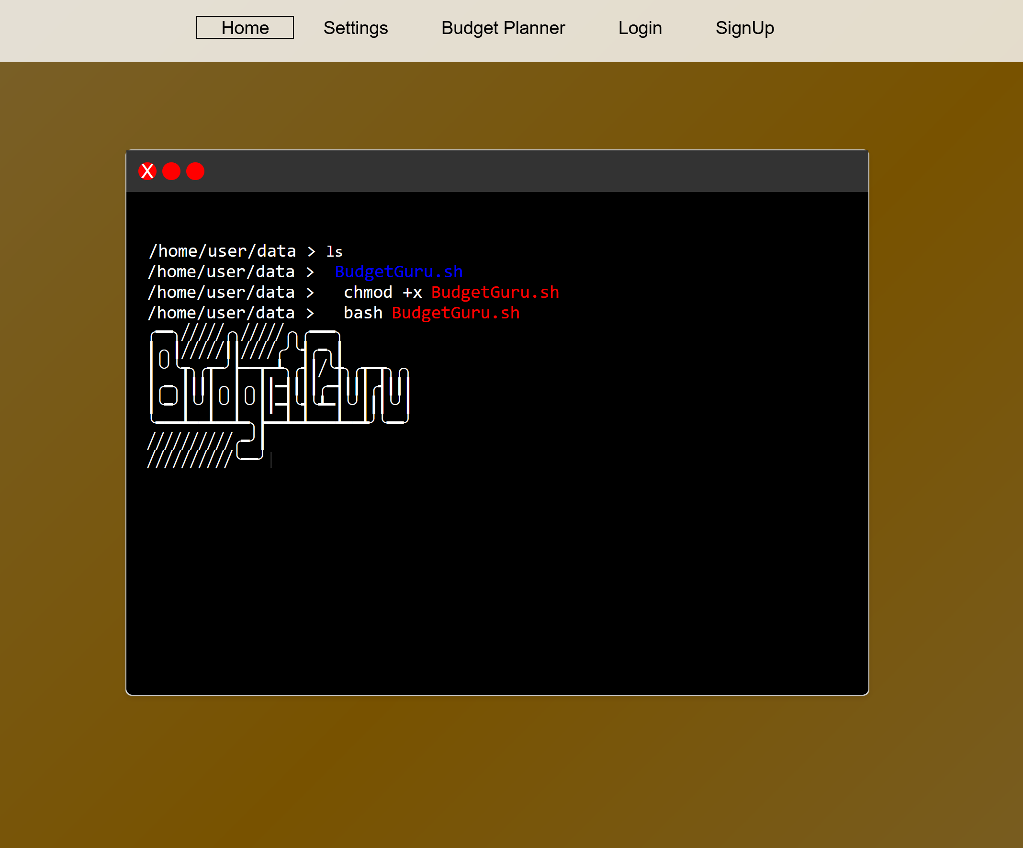The image size is (1023, 848).
Task: Click the red X terminal button
Action: tap(147, 171)
